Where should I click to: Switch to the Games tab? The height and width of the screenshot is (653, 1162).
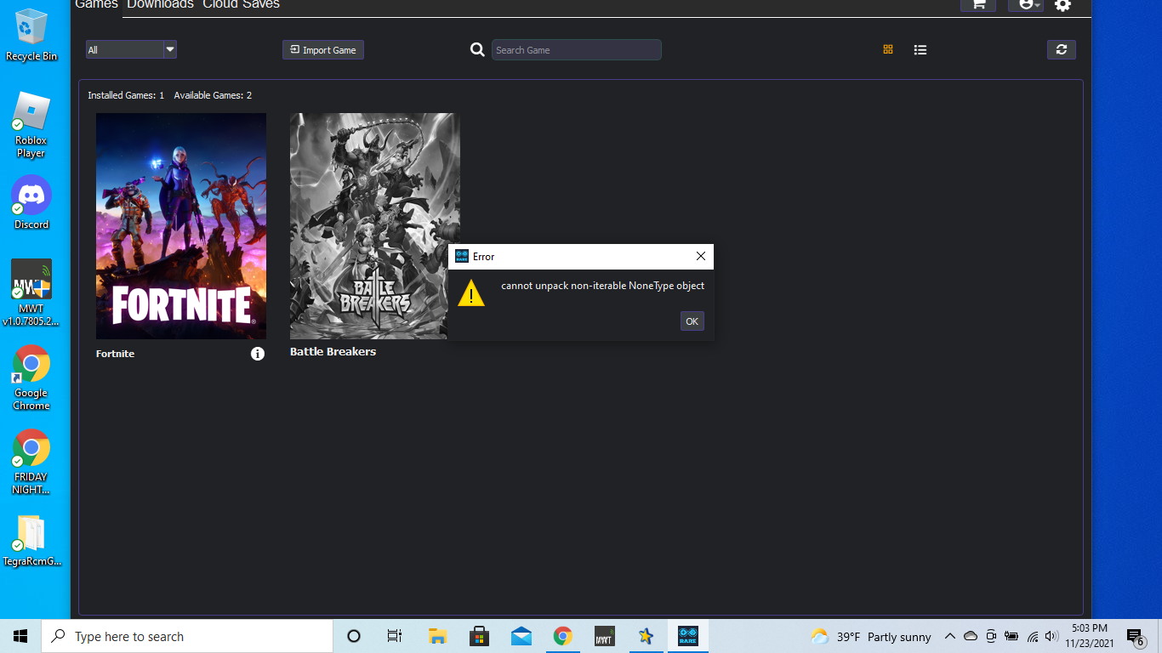coord(96,4)
